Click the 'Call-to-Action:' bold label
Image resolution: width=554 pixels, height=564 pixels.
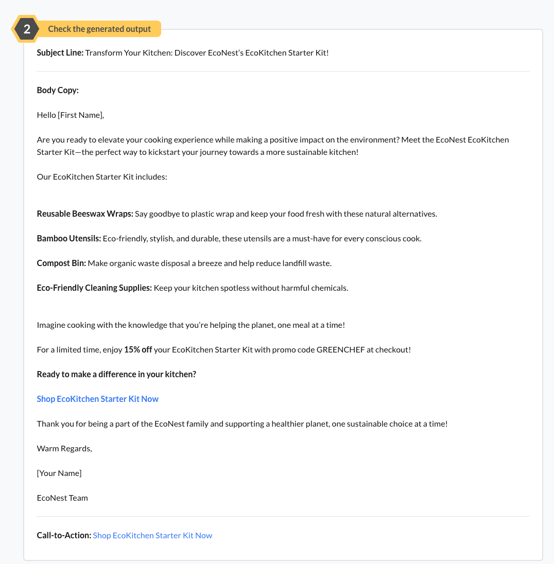coord(64,535)
